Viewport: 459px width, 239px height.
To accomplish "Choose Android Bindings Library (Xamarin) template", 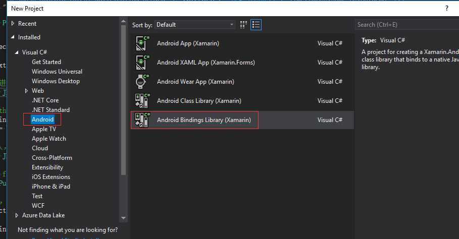I will (242, 120).
